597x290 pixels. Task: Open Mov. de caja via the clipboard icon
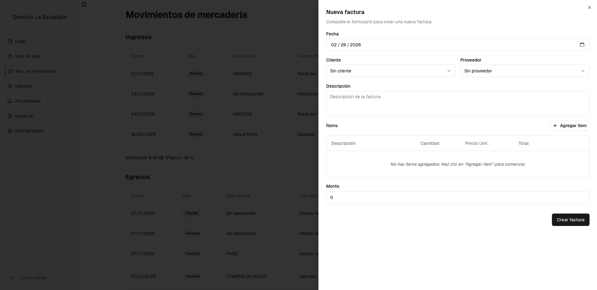click(10, 56)
